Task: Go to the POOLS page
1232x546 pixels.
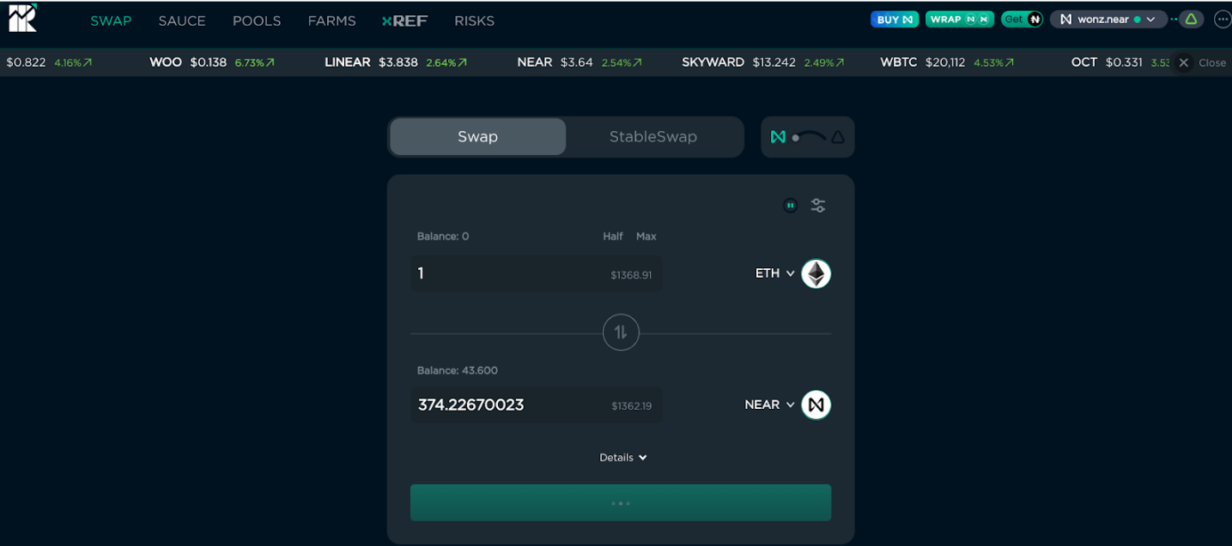Action: [257, 21]
